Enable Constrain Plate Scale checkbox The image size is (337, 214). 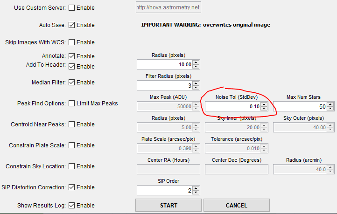(x=71, y=145)
